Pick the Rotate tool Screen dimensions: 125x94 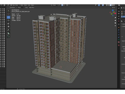[x=9, y=20]
